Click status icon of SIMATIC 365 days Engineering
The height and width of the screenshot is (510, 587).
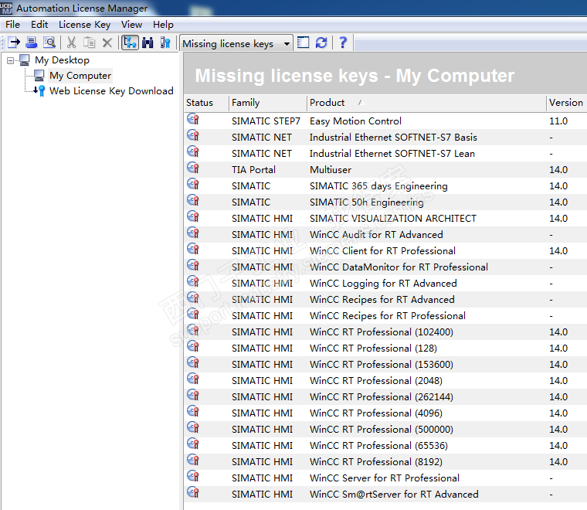pyautogui.click(x=193, y=185)
